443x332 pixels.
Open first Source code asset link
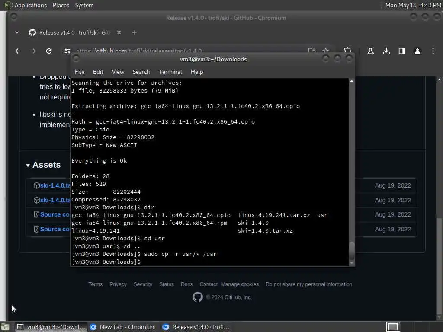tap(55, 214)
